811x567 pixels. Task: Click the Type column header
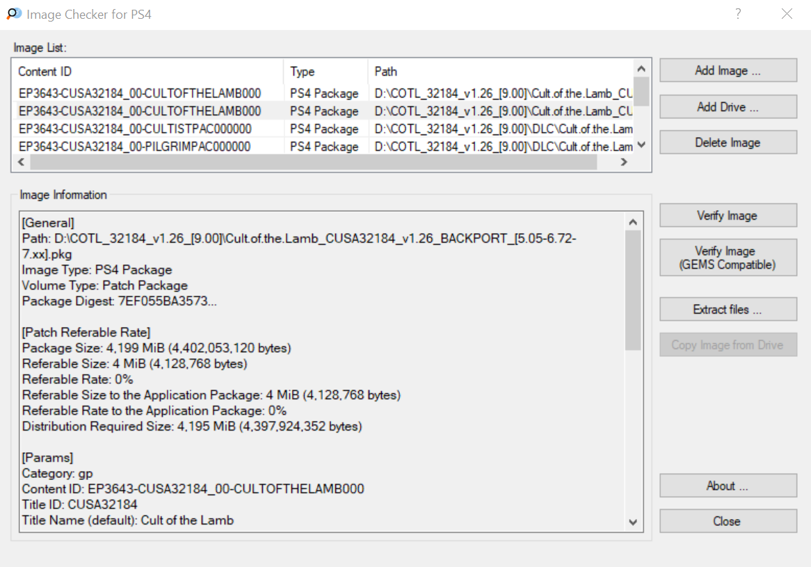[x=325, y=72]
